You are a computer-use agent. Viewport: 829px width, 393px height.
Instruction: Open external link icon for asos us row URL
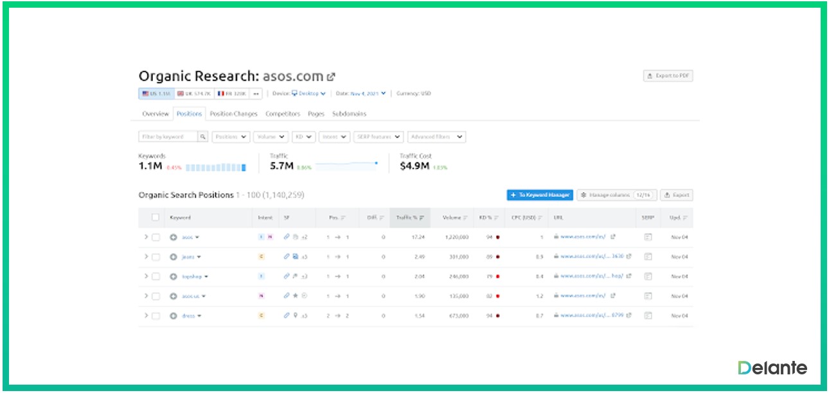(613, 296)
